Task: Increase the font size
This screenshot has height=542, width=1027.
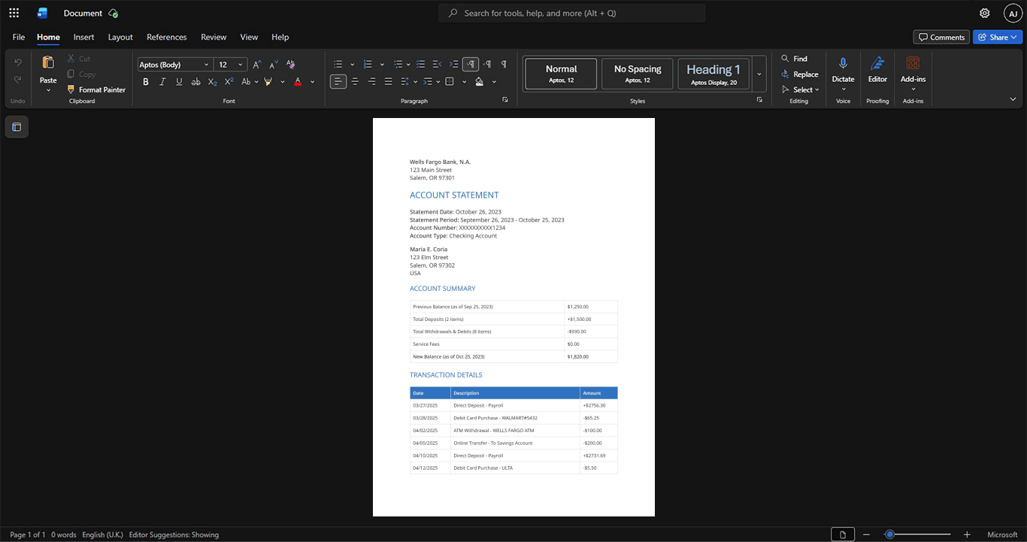Action: point(257,65)
